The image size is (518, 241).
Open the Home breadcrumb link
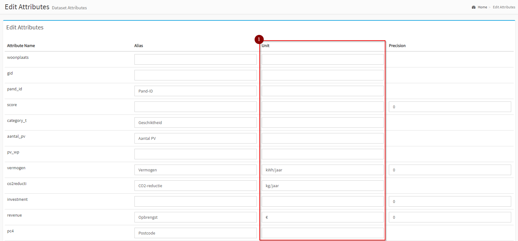(x=482, y=7)
